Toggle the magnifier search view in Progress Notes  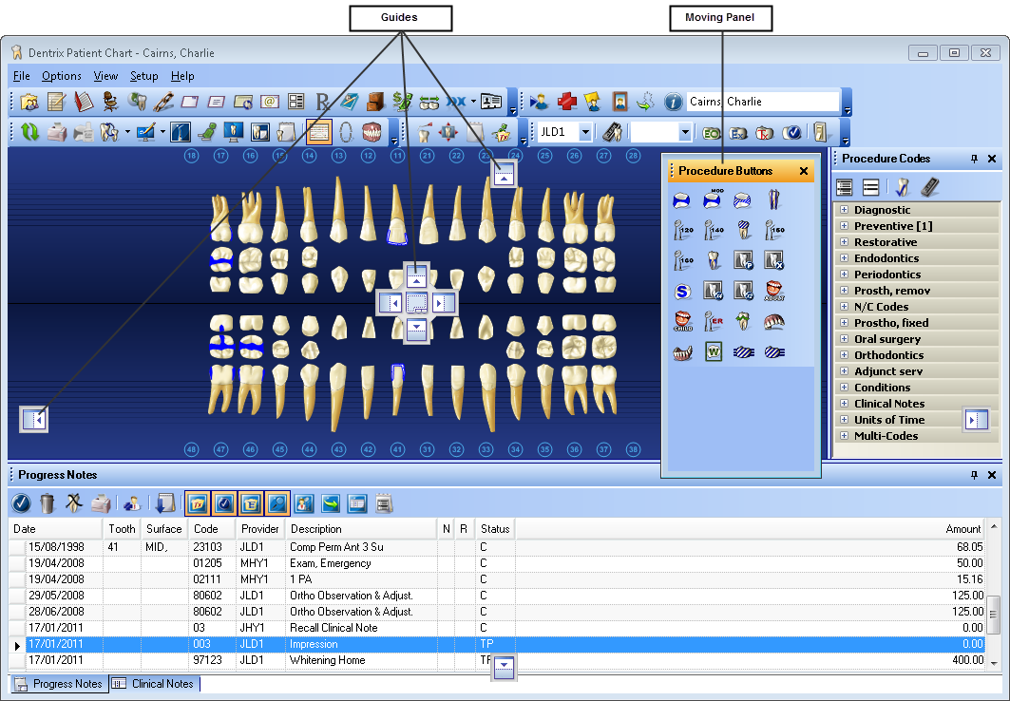[x=279, y=503]
